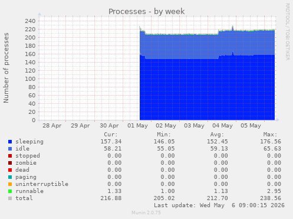Image resolution: width=293 pixels, height=219 pixels.
Task: Click the 'Max:' column header
Action: pos(270,135)
